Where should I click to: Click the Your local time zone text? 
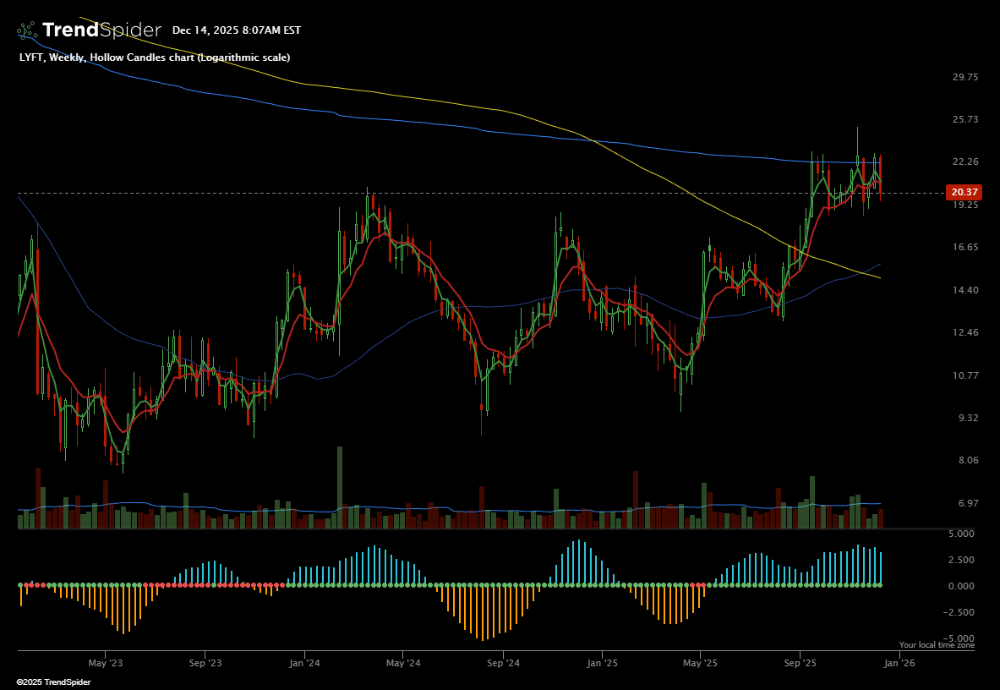pyautogui.click(x=937, y=645)
